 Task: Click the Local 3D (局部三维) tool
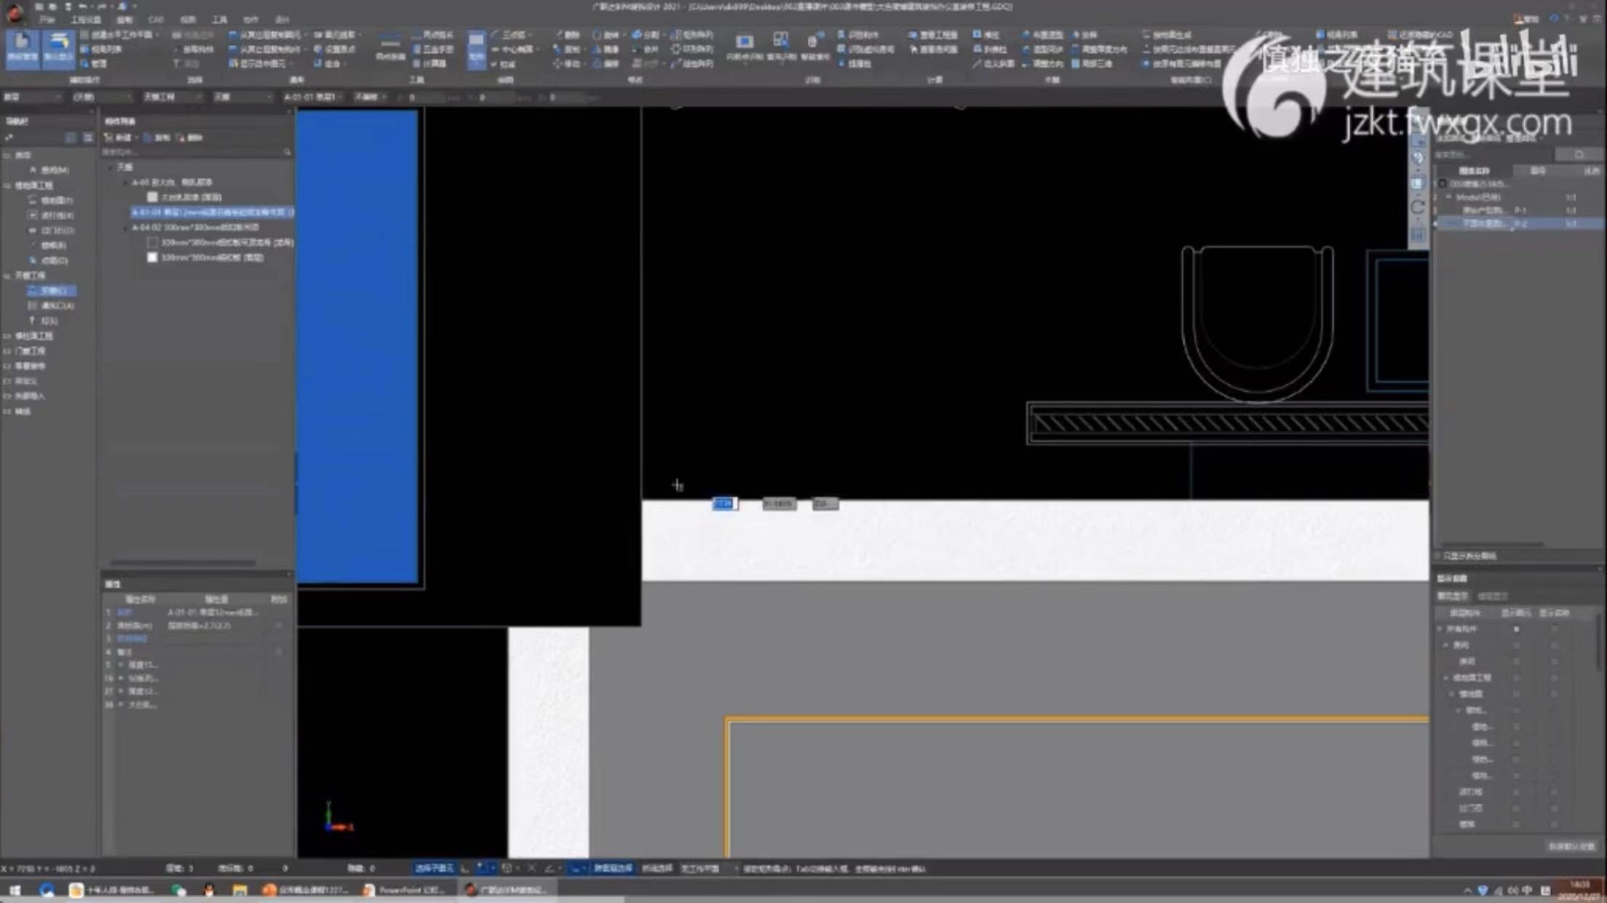click(x=1092, y=64)
